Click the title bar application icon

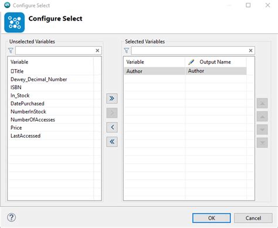point(7,5)
